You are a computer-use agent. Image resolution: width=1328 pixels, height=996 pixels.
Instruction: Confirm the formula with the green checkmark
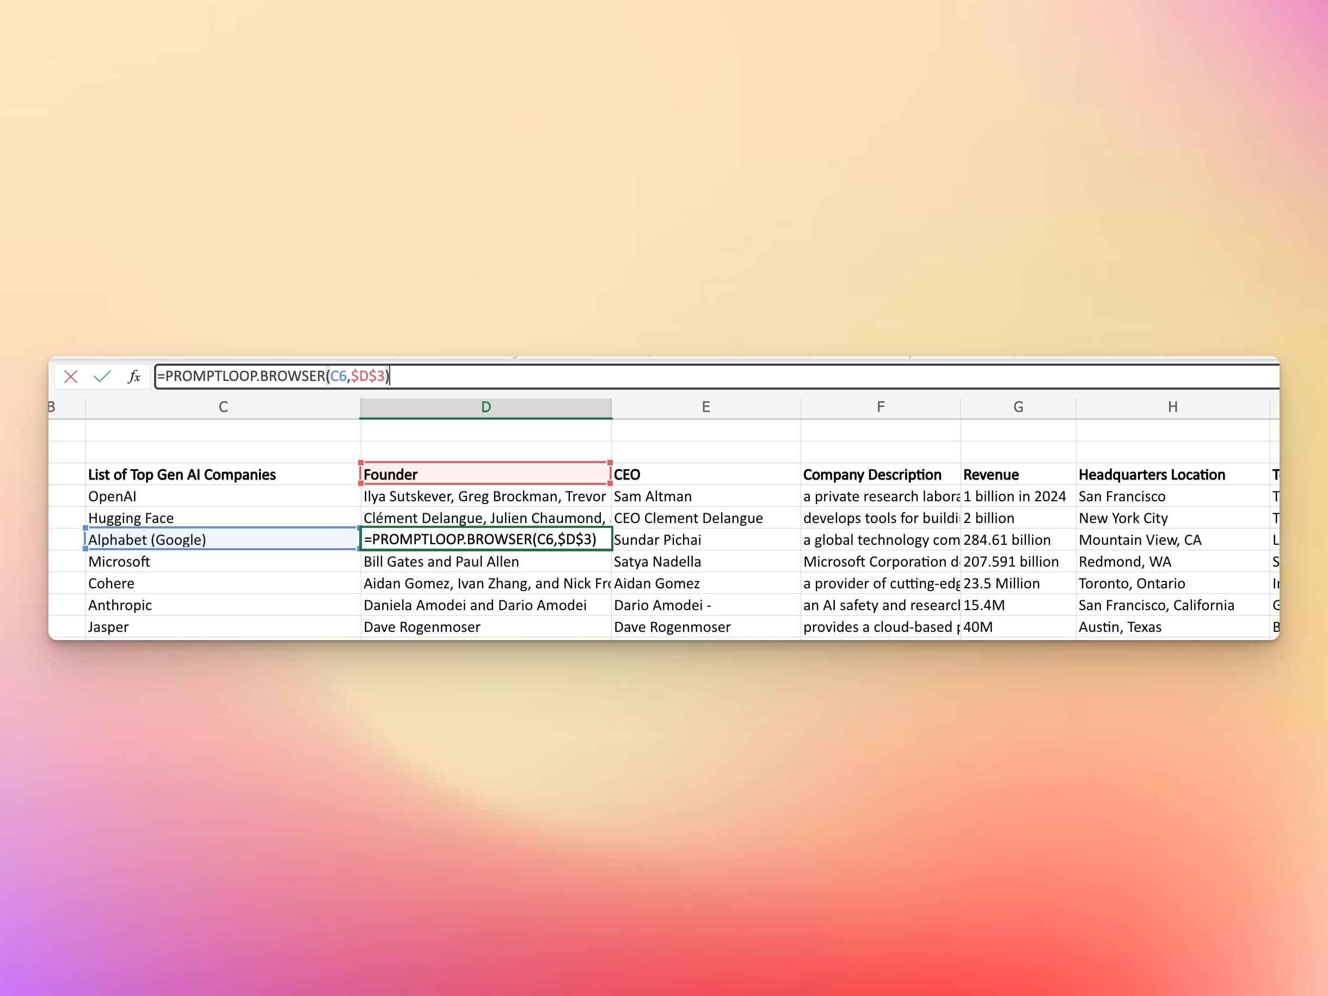point(102,377)
